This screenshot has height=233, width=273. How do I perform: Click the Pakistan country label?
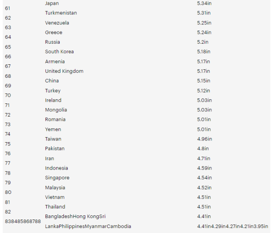55,148
